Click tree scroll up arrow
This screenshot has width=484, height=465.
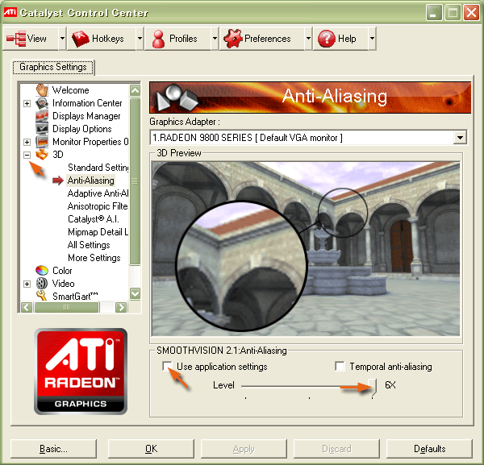pos(135,90)
